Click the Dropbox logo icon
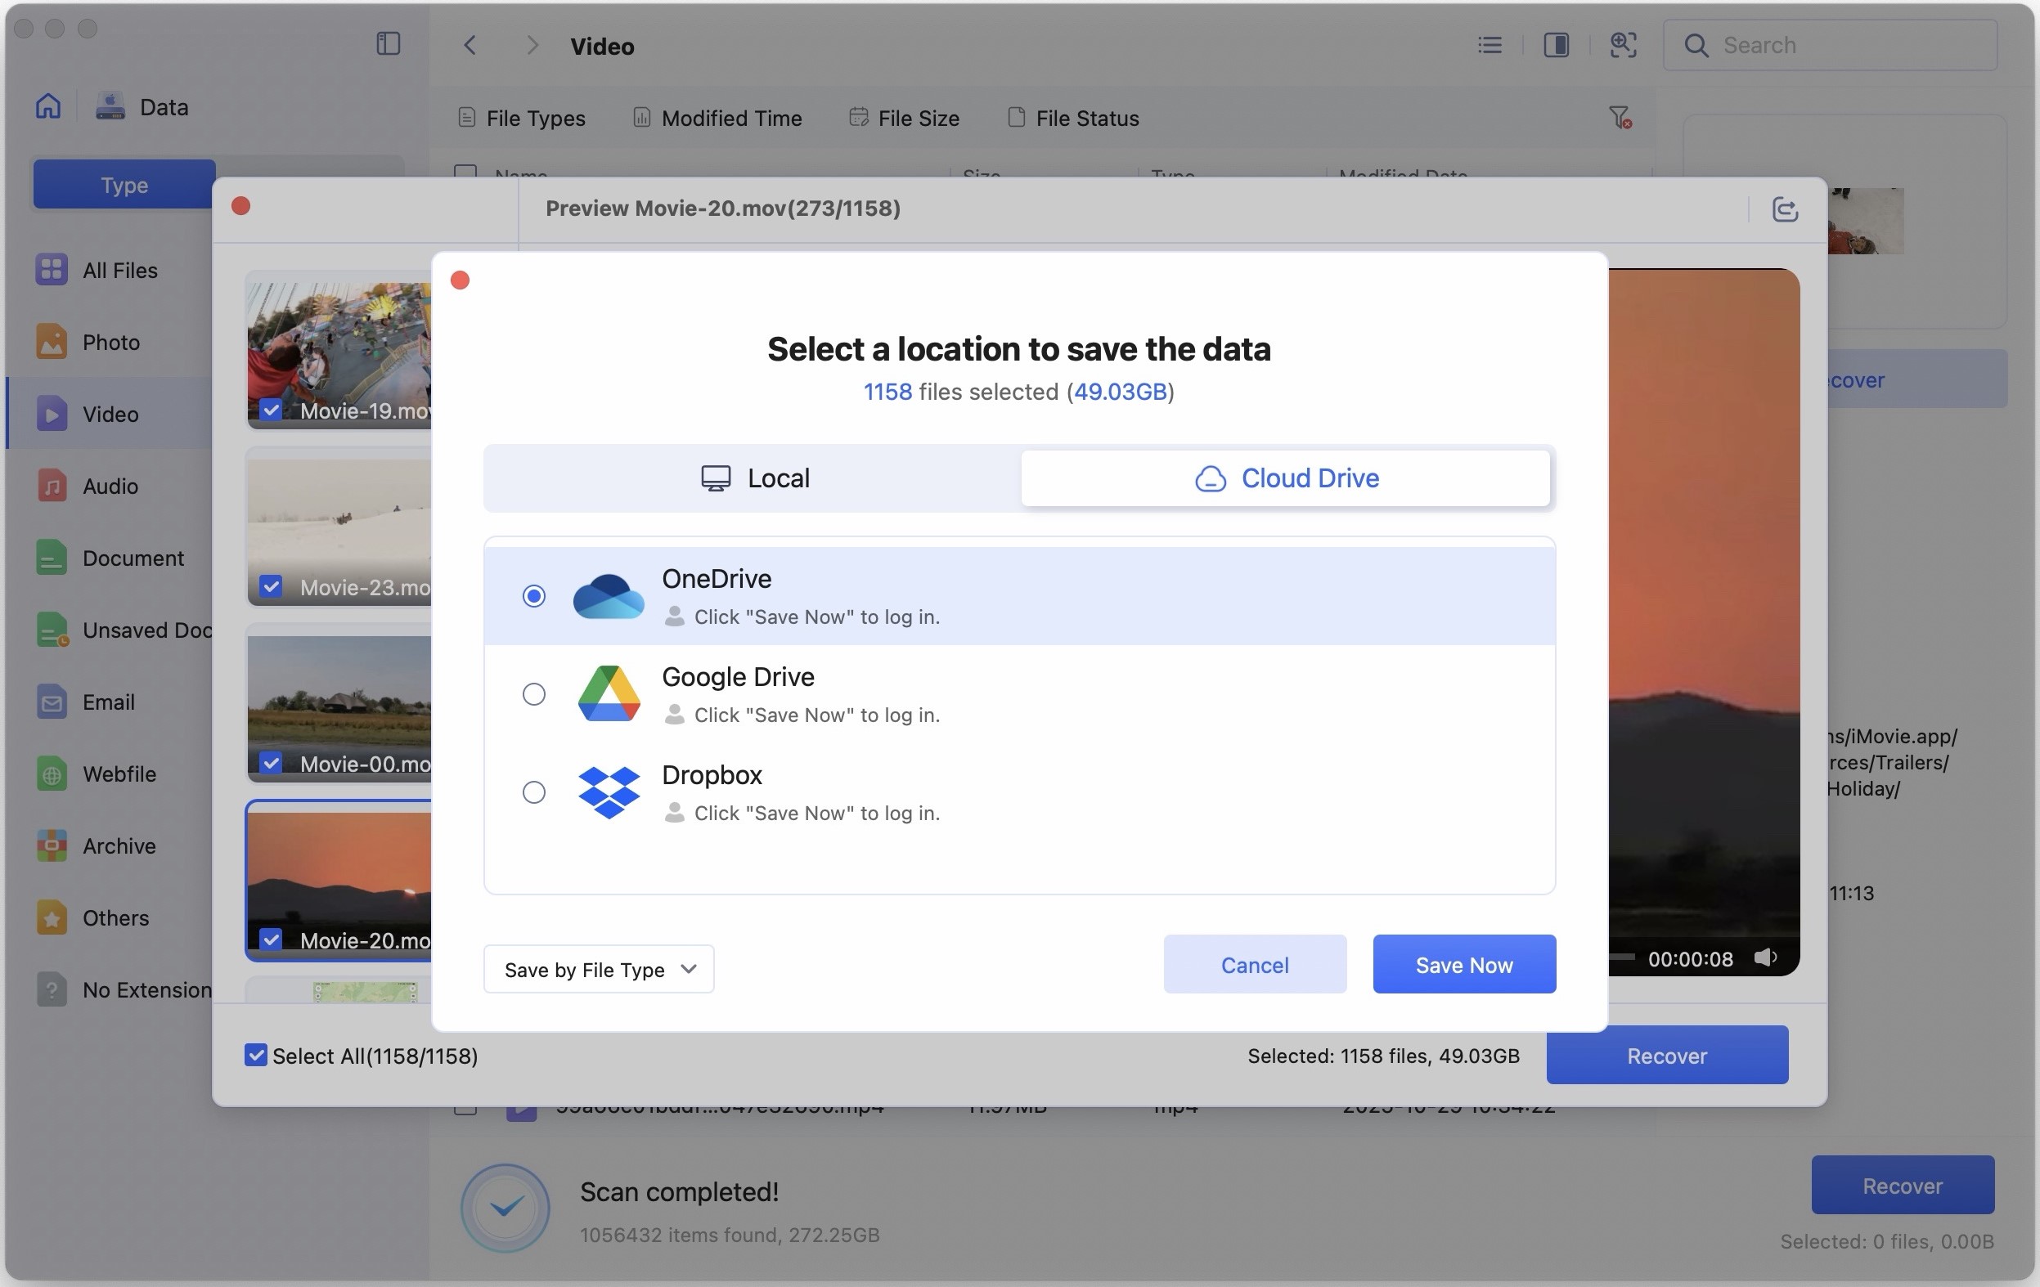 click(609, 791)
